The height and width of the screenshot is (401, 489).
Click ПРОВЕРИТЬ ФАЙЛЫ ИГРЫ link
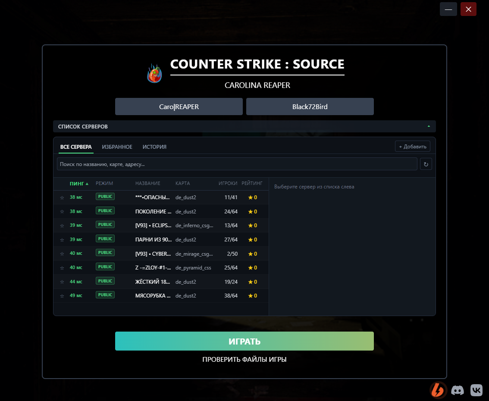tap(244, 360)
